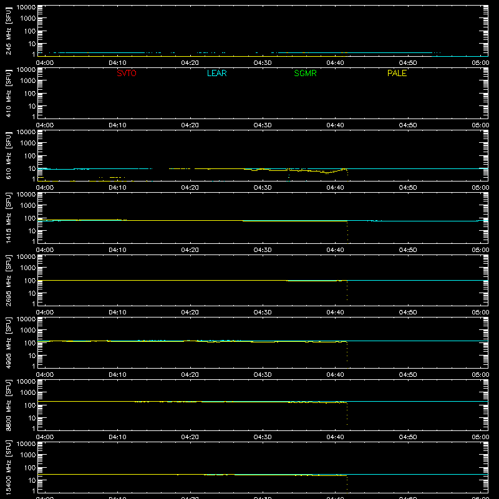Click the 100 y-axis label of 15400 MHz plot
The height and width of the screenshot is (499, 499).
pyautogui.click(x=30, y=468)
